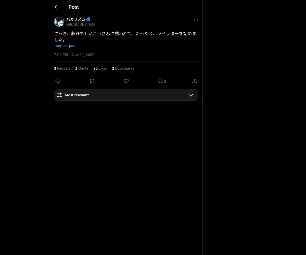The image size is (306, 255).
Task: Click the Translate post link
Action: click(x=65, y=46)
